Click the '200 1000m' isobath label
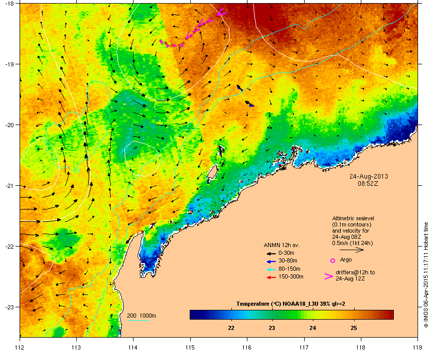The image size is (433, 350). tap(141, 316)
